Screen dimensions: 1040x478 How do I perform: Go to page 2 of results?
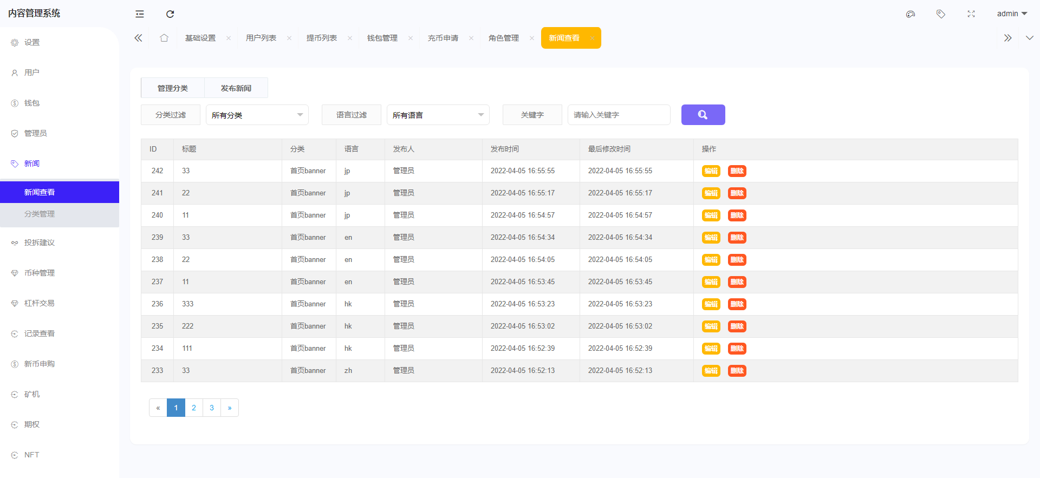194,408
